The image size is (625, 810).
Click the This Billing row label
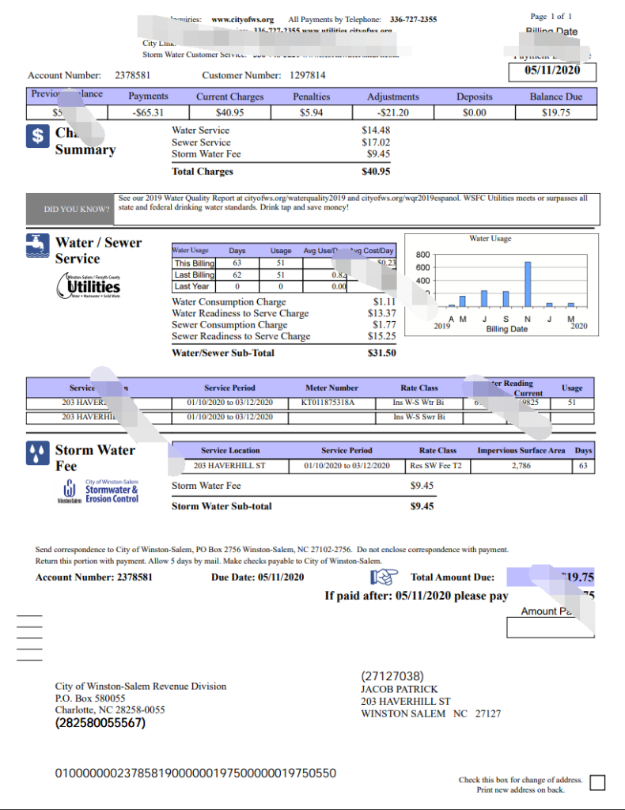coord(194,263)
